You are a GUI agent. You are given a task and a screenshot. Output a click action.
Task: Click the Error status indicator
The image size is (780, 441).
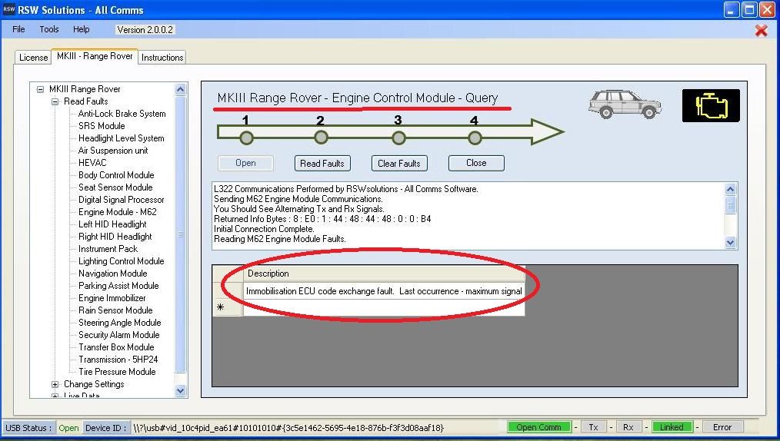click(x=722, y=427)
